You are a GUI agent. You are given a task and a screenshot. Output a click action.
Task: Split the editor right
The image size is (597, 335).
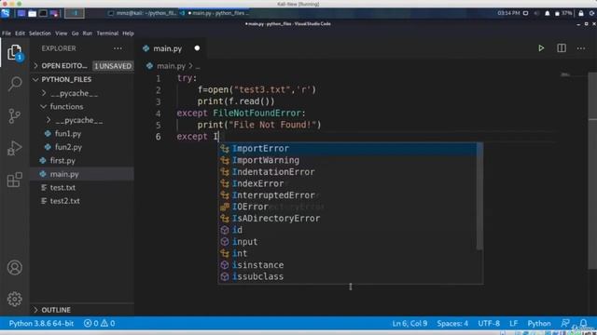[x=562, y=48]
